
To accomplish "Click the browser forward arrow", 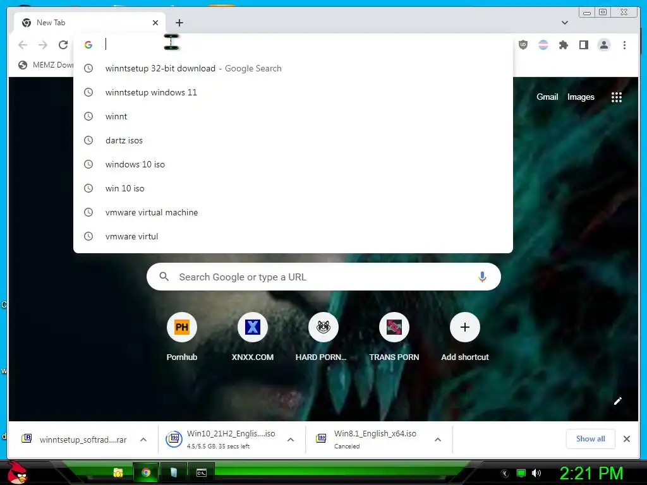I will click(x=43, y=45).
